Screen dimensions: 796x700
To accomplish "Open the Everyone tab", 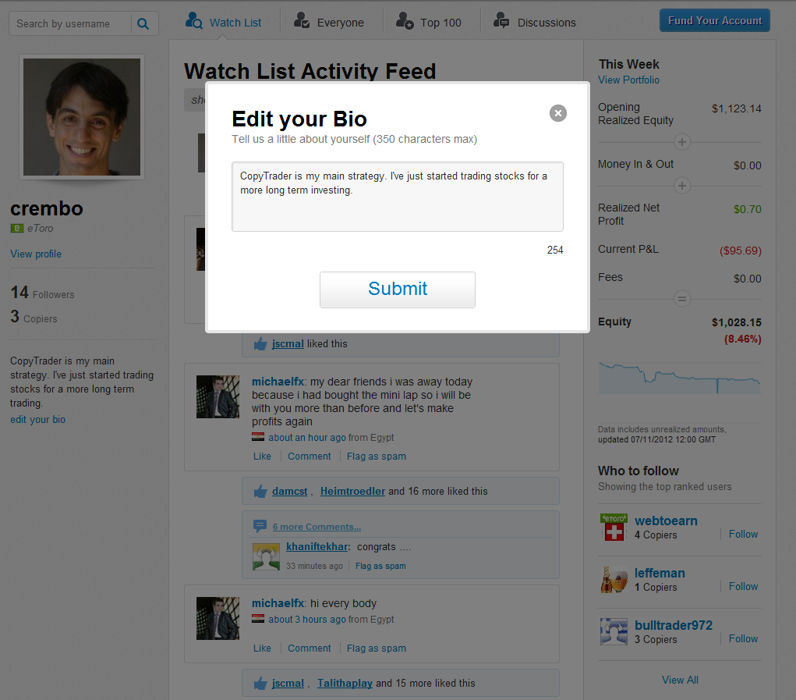I will pyautogui.click(x=329, y=21).
